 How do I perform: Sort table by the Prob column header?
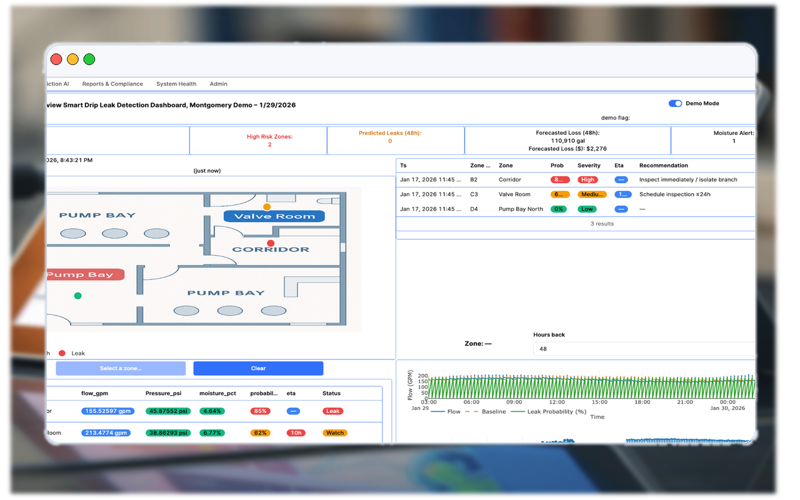coord(557,166)
